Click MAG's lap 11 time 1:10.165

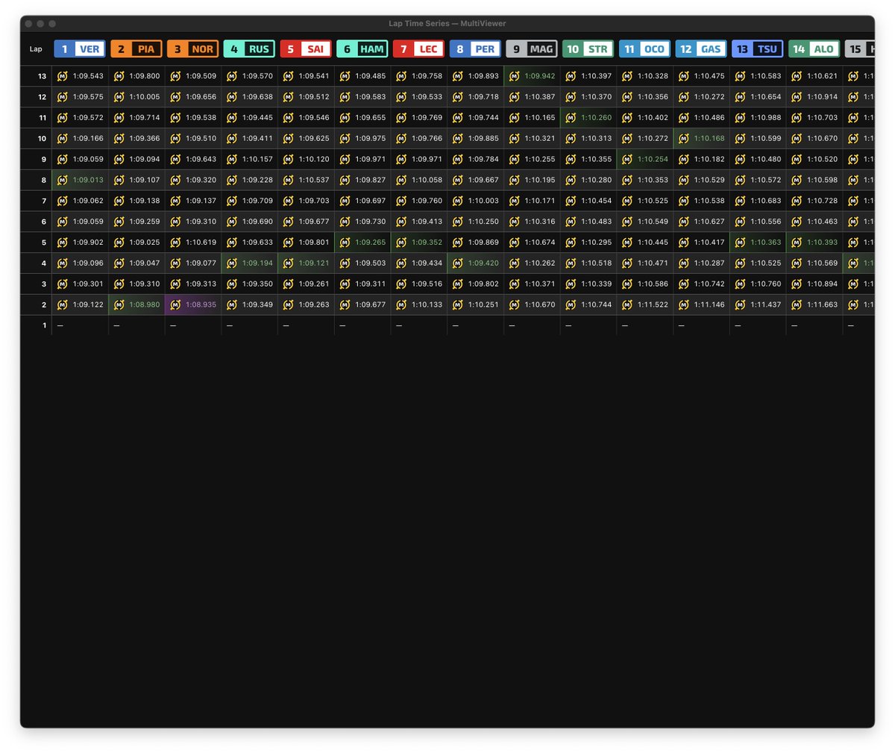pyautogui.click(x=540, y=118)
